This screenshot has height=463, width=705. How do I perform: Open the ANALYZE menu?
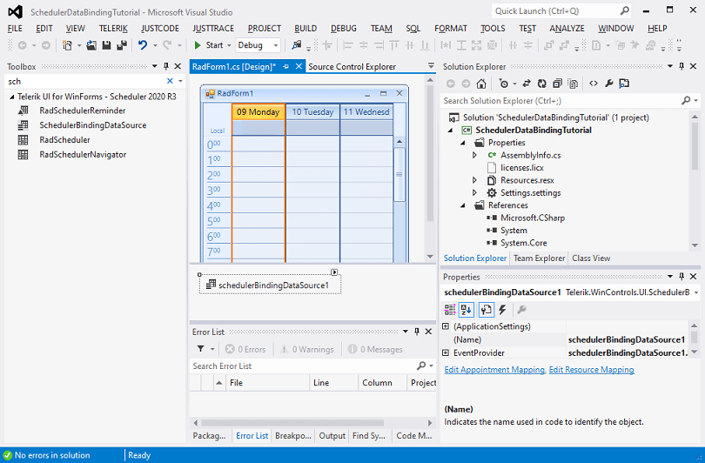(x=567, y=29)
